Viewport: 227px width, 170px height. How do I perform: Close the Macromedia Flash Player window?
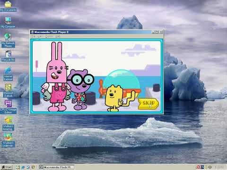pyautogui.click(x=161, y=32)
